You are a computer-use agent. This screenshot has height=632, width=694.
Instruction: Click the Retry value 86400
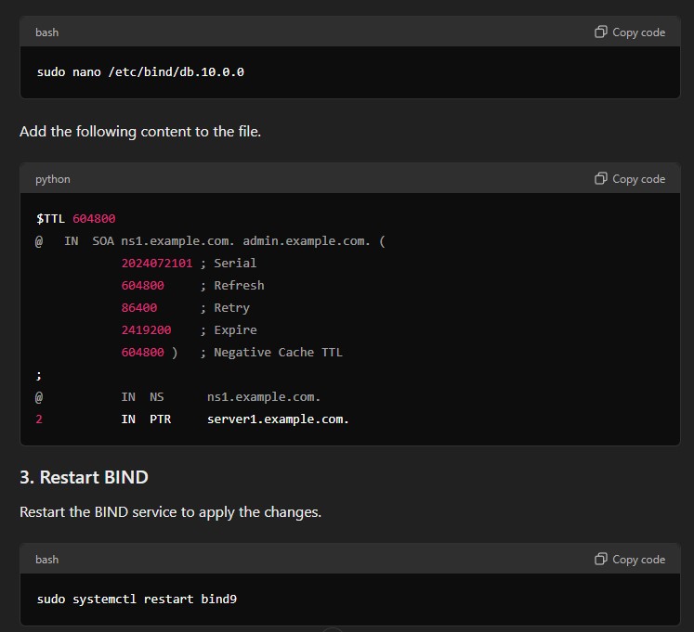(139, 308)
